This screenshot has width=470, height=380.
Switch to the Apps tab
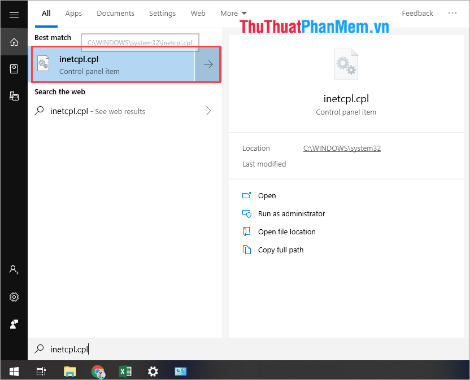coord(73,13)
